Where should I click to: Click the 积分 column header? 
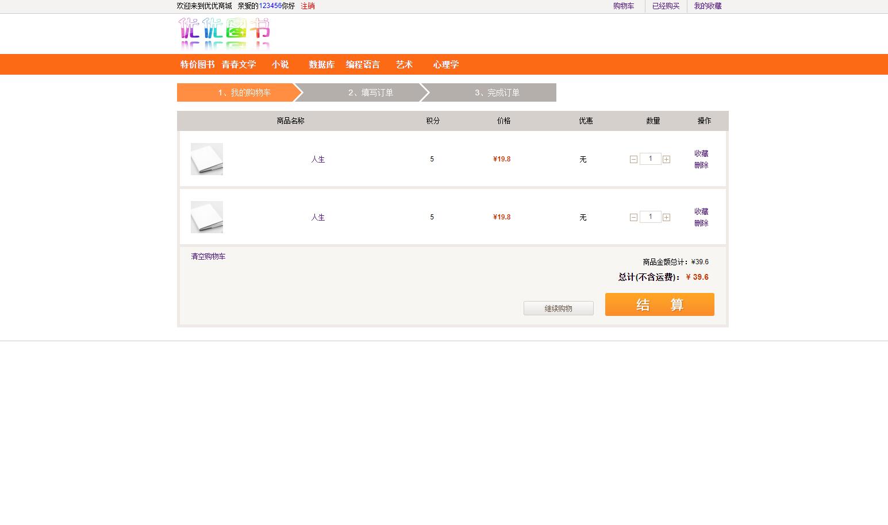[x=433, y=121]
